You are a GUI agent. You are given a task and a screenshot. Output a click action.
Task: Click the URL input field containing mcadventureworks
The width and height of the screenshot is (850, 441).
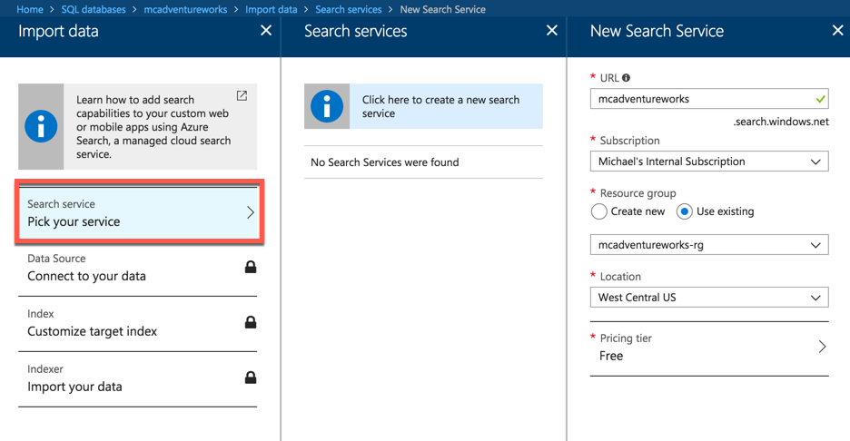[x=699, y=99]
